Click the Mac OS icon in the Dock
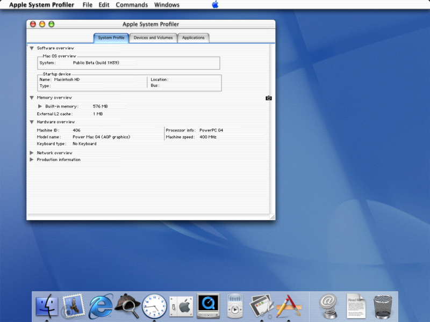This screenshot has height=322, width=430. pos(181,306)
